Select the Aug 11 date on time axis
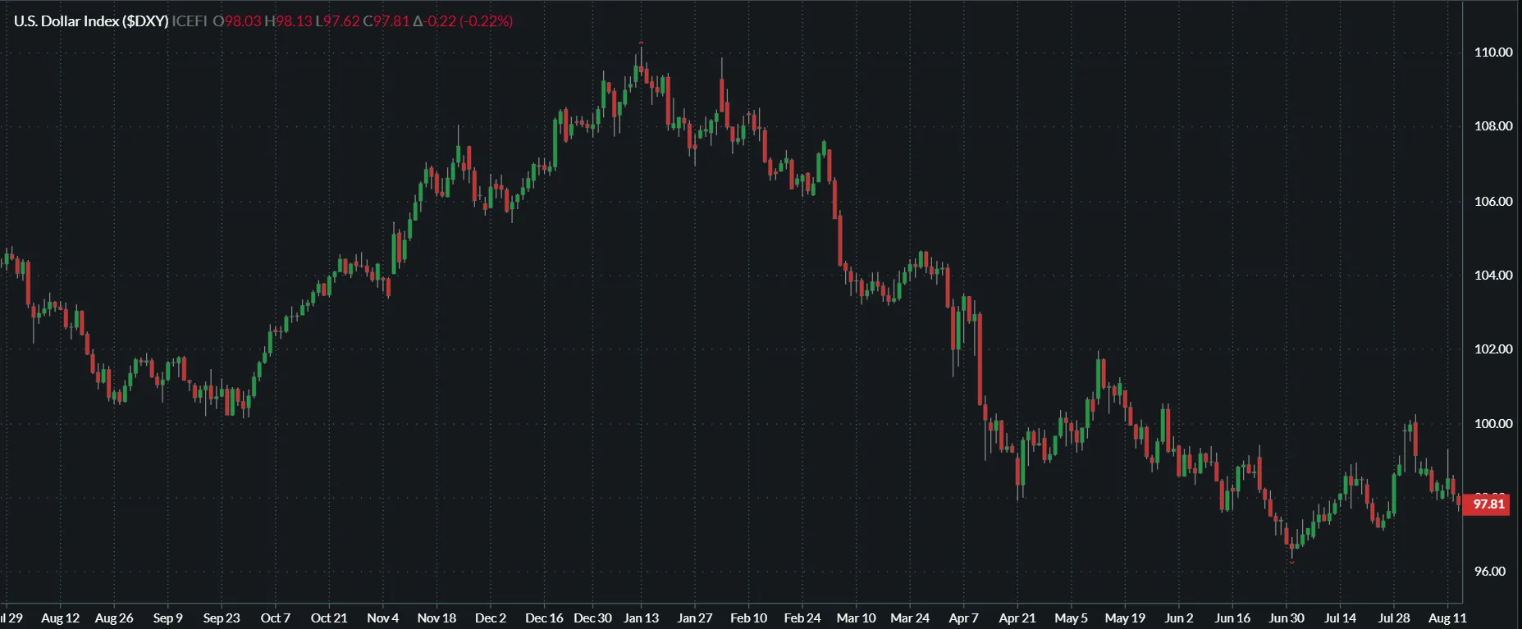1522x629 pixels. [x=1447, y=618]
